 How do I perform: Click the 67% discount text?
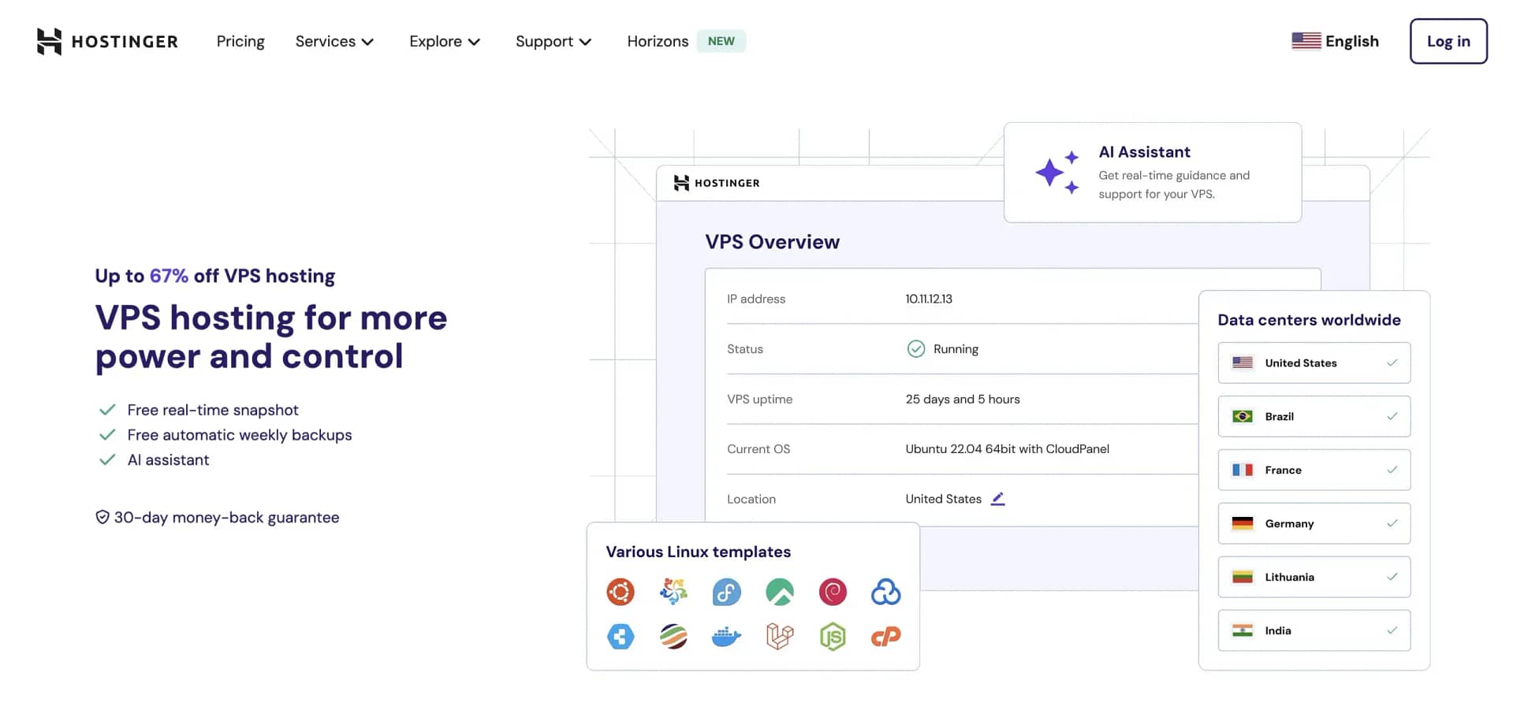click(x=169, y=276)
